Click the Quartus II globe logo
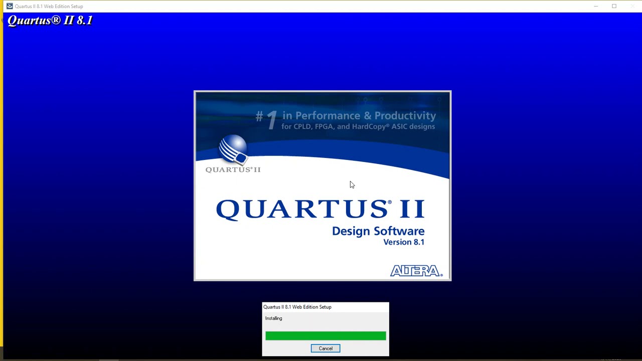This screenshot has height=361, width=642. [233, 149]
